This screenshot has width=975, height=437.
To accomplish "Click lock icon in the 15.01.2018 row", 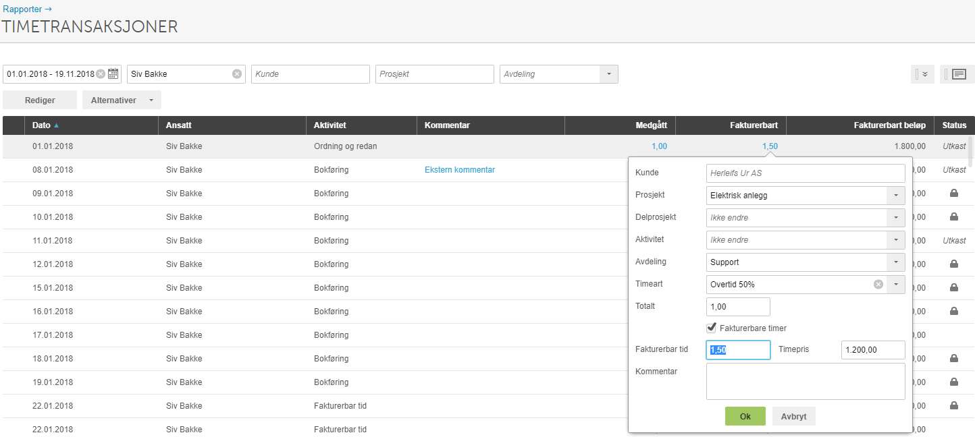I will pos(954,287).
